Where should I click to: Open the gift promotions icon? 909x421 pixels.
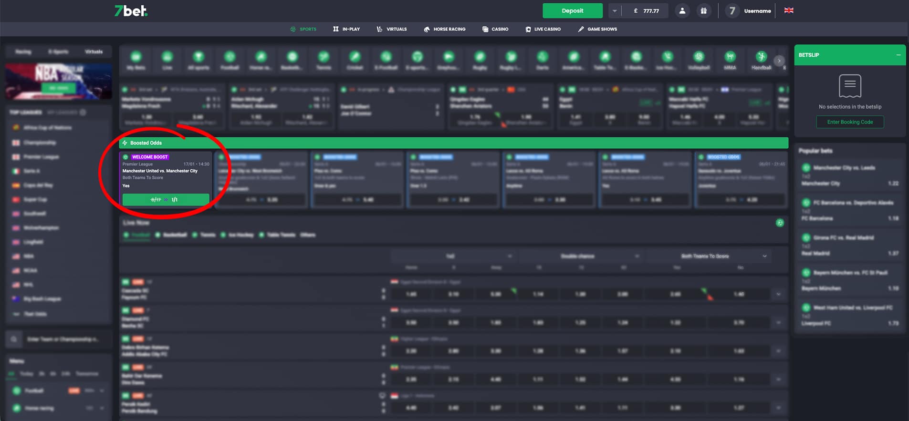click(703, 10)
